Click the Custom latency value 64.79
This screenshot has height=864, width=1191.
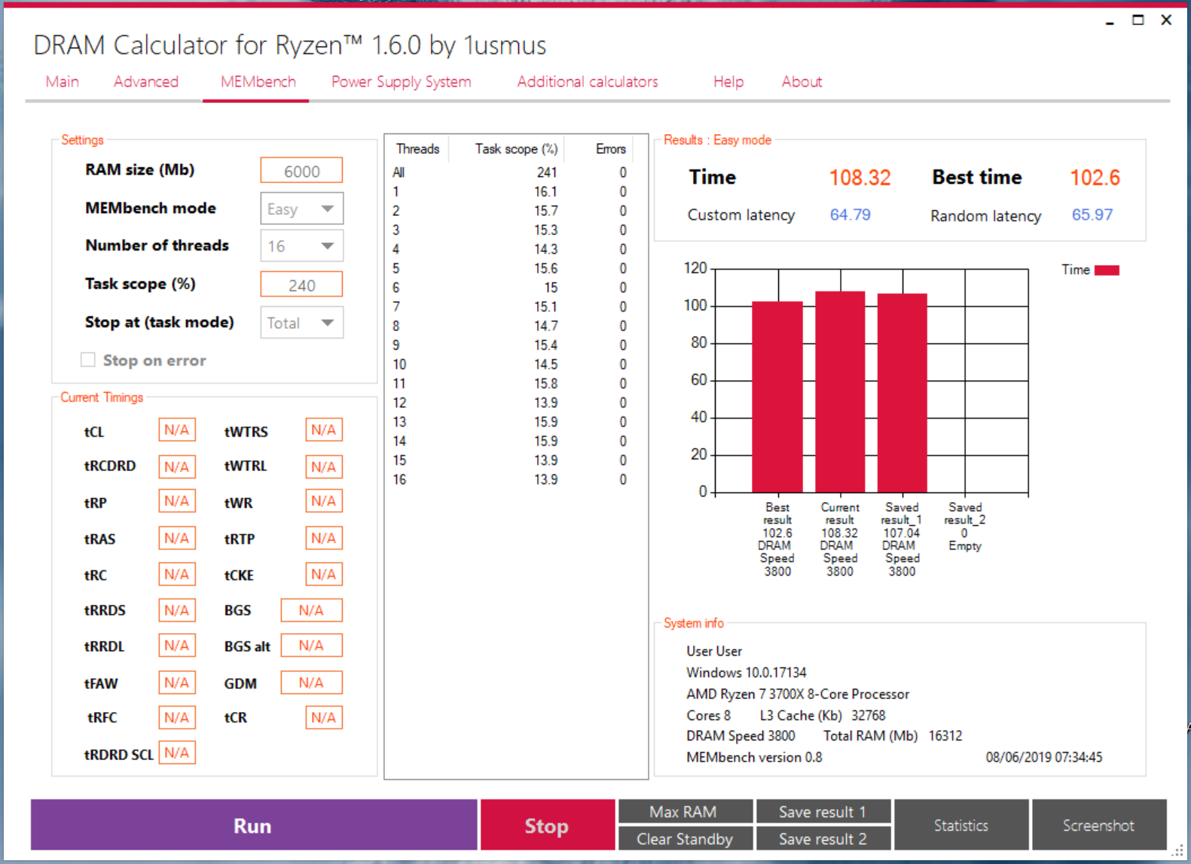(x=850, y=215)
